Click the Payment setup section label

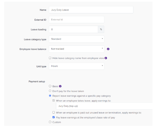click(x=37, y=81)
